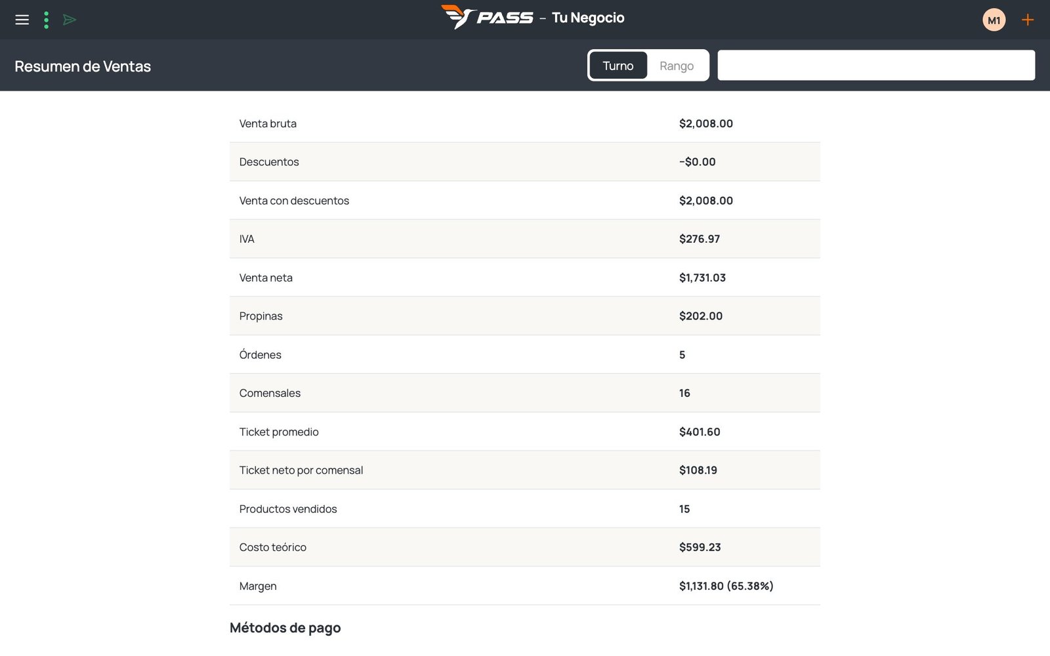
Task: Click the IVA row label
Action: [247, 239]
